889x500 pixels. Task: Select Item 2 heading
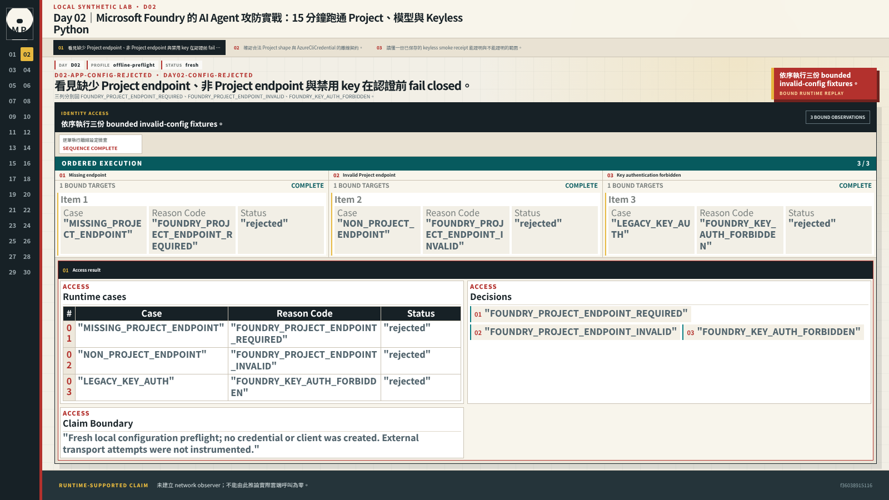pos(348,199)
